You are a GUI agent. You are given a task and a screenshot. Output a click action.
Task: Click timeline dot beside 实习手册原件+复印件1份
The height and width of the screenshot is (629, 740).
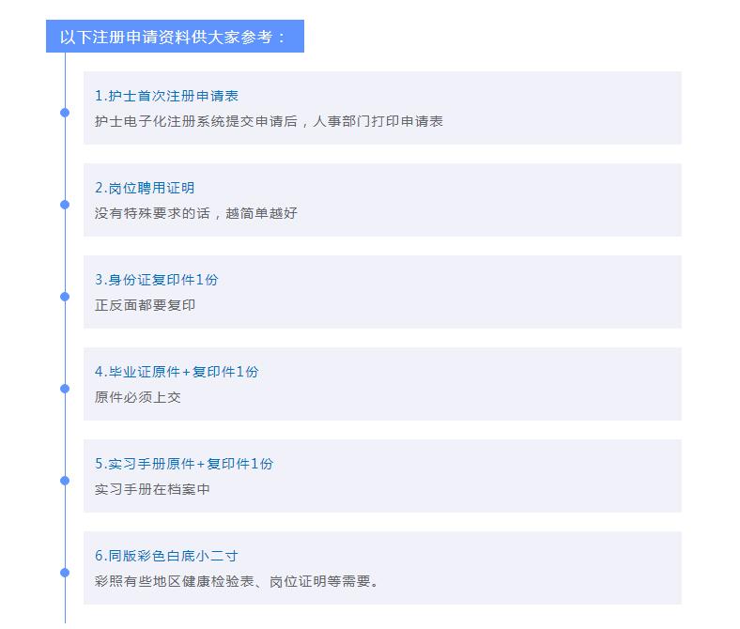coord(65,481)
